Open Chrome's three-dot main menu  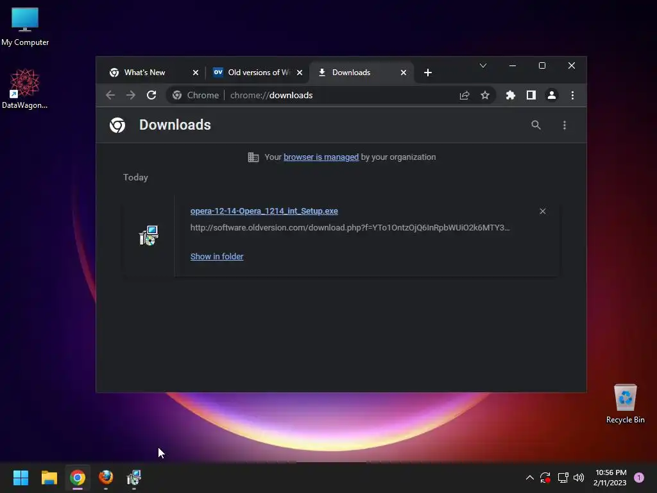[x=572, y=95]
